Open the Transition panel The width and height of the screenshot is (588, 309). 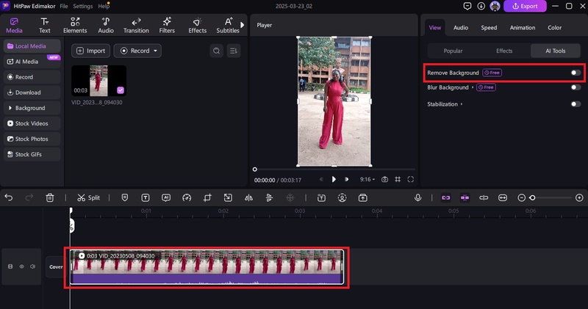click(136, 26)
